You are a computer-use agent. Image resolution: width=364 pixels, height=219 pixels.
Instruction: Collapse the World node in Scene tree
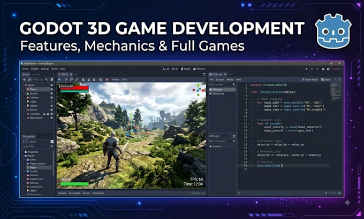pyautogui.click(x=24, y=85)
